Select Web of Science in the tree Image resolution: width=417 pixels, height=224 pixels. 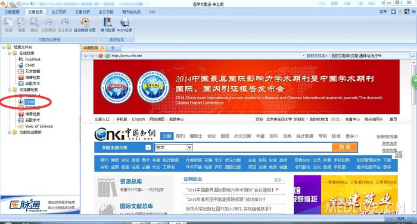pos(39,127)
